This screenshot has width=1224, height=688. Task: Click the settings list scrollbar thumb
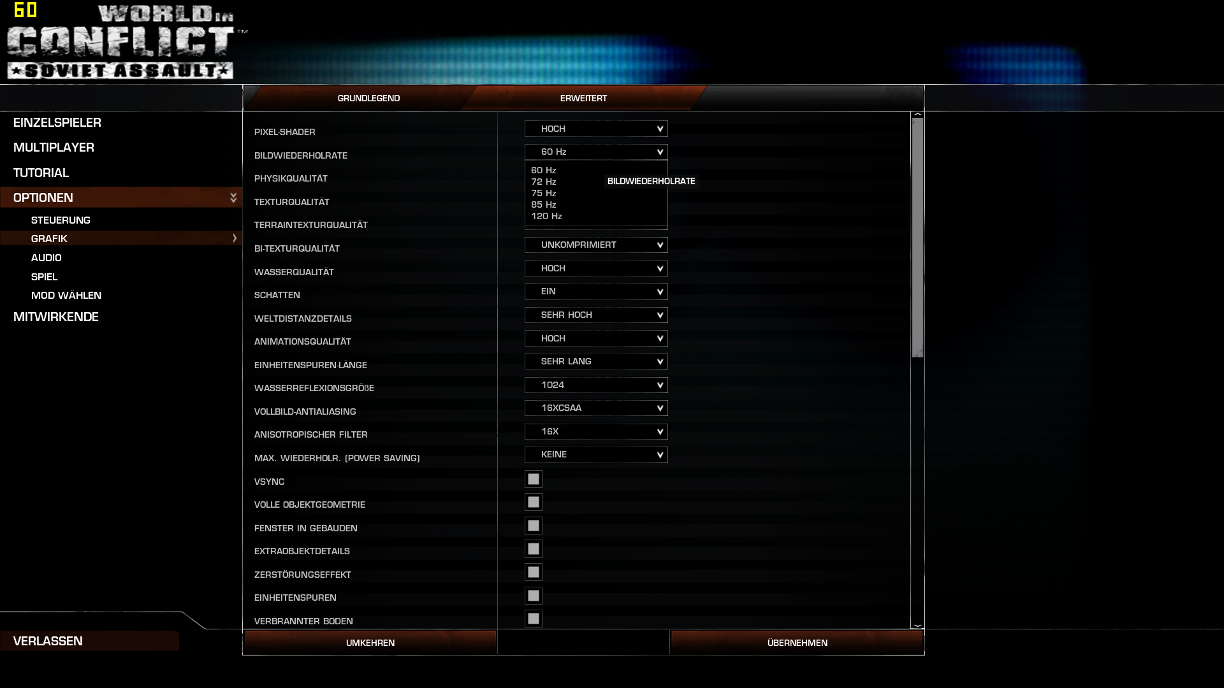tap(917, 237)
